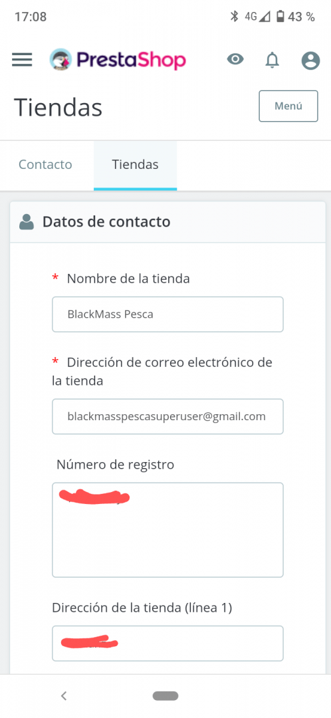Open the notifications bell

273,60
